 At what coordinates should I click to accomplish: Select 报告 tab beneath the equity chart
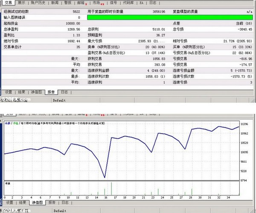(x=51, y=202)
